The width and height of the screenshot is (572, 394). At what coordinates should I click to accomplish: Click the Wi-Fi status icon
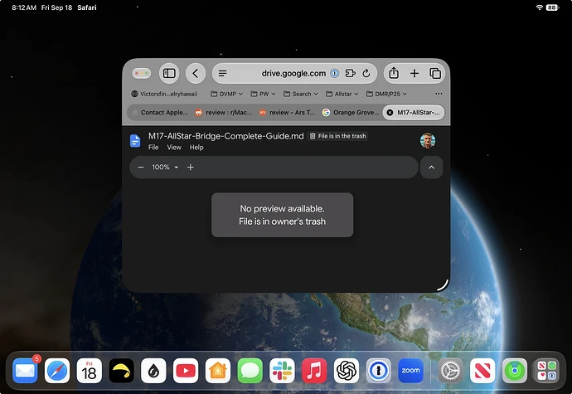click(x=540, y=7)
